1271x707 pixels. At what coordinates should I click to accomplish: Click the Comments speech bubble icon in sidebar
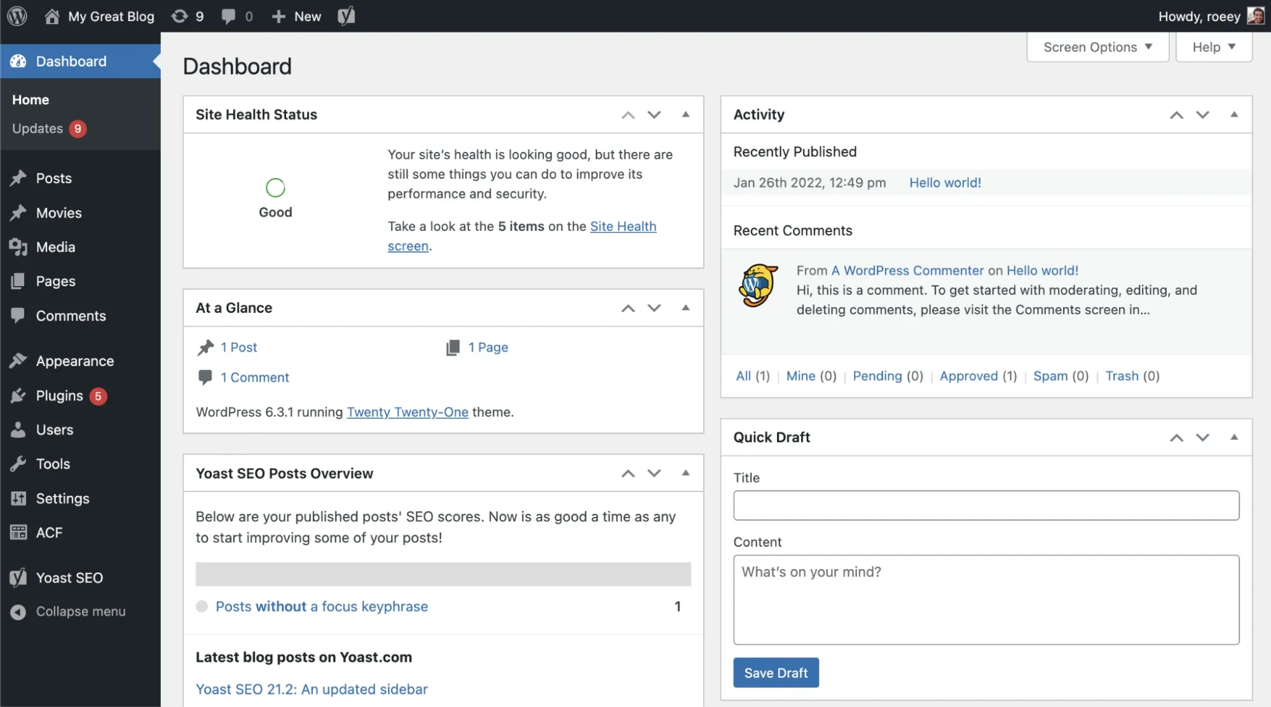[x=17, y=315]
